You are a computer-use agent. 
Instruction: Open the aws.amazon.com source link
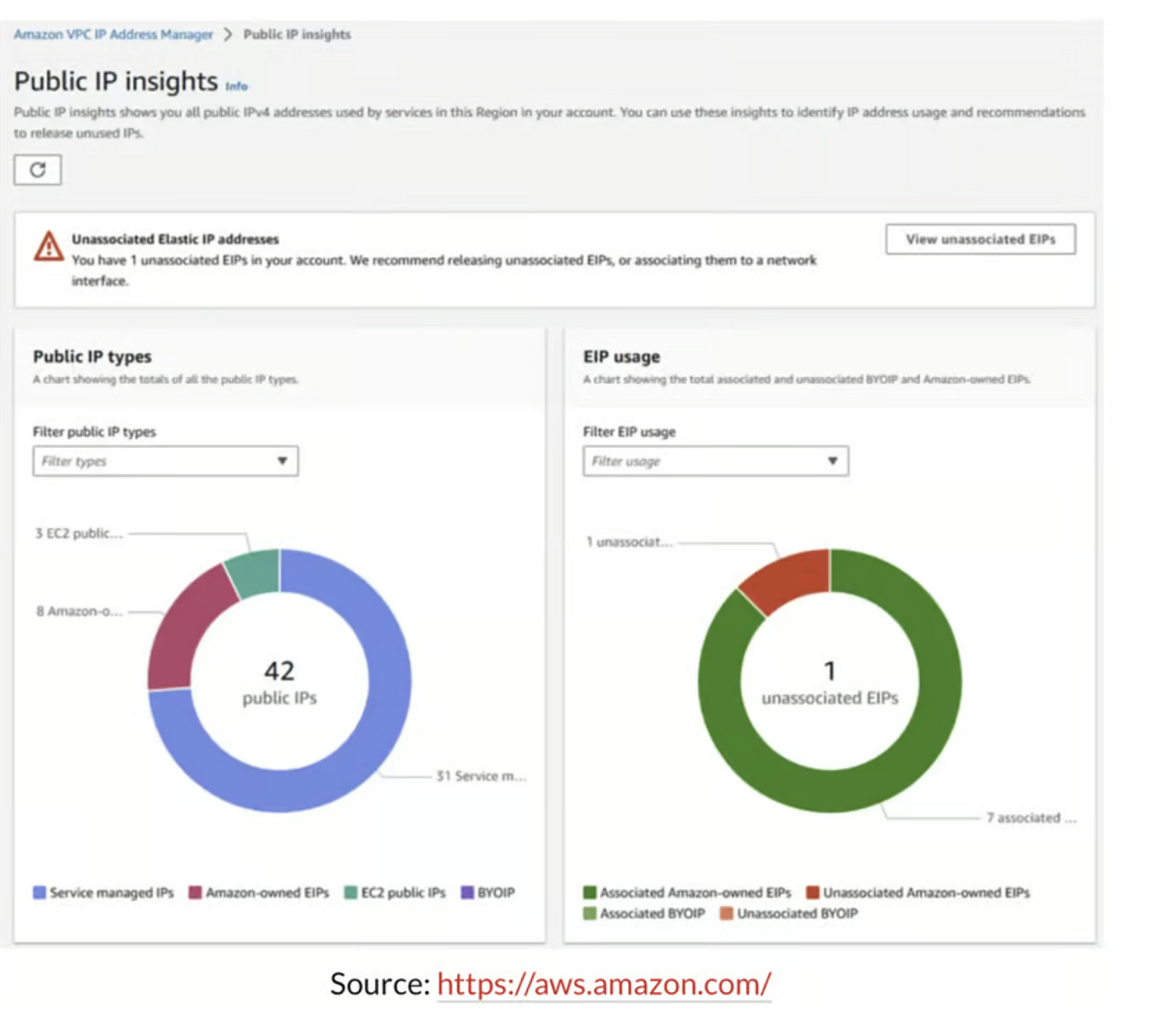pyautogui.click(x=604, y=983)
